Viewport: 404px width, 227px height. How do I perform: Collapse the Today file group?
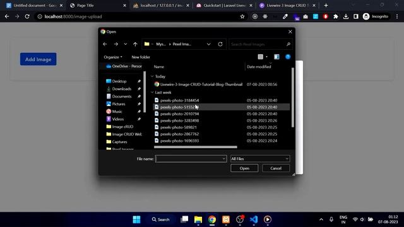152,76
